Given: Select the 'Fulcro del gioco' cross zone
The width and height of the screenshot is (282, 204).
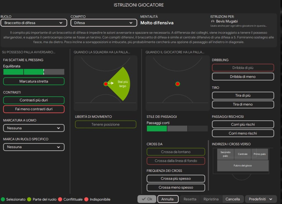Looking at the screenshot, I should 243,166.
